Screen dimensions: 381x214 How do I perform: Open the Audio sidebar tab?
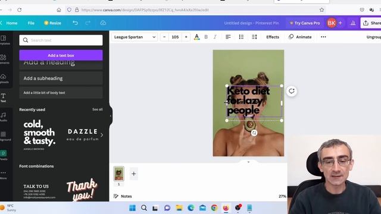[x=4, y=117]
